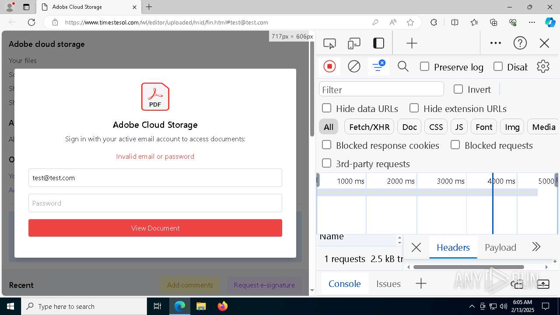Screen dimensions: 560x315
Task: Open the Issues drawer tab
Action: [388, 283]
